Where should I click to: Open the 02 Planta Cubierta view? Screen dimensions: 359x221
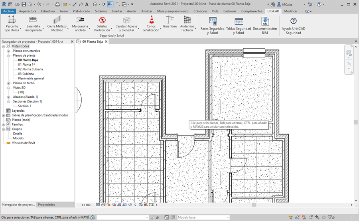coord(30,69)
